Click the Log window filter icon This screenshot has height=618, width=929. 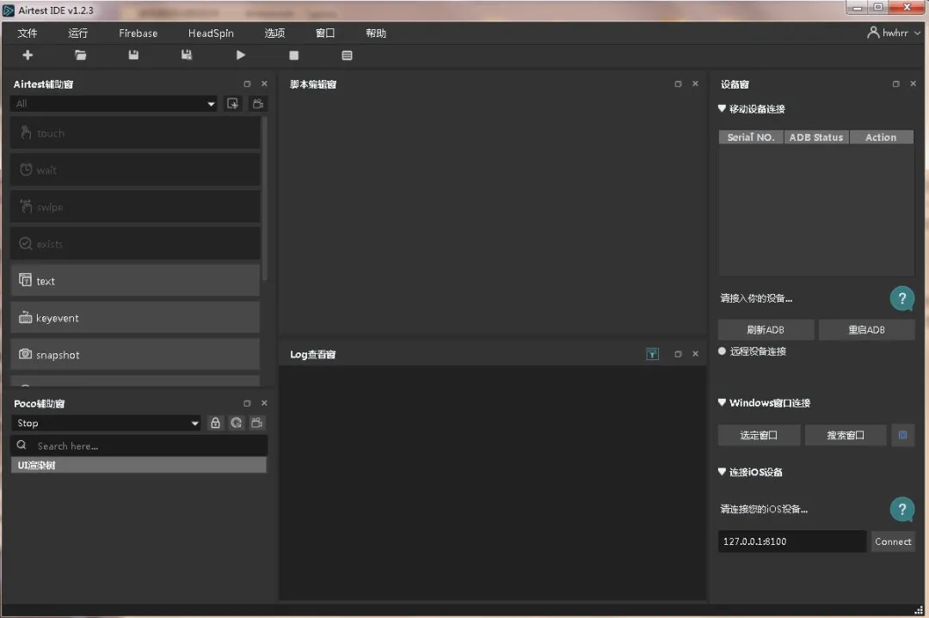(x=652, y=354)
